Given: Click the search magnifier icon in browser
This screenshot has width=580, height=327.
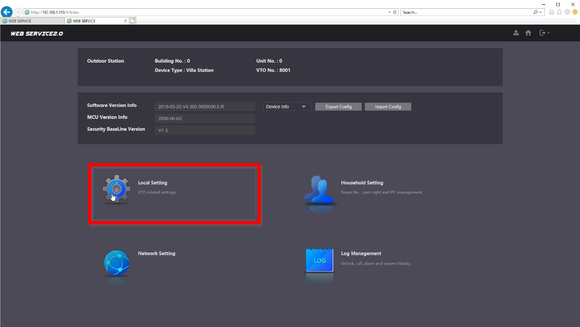Looking at the screenshot, I should pos(536,12).
